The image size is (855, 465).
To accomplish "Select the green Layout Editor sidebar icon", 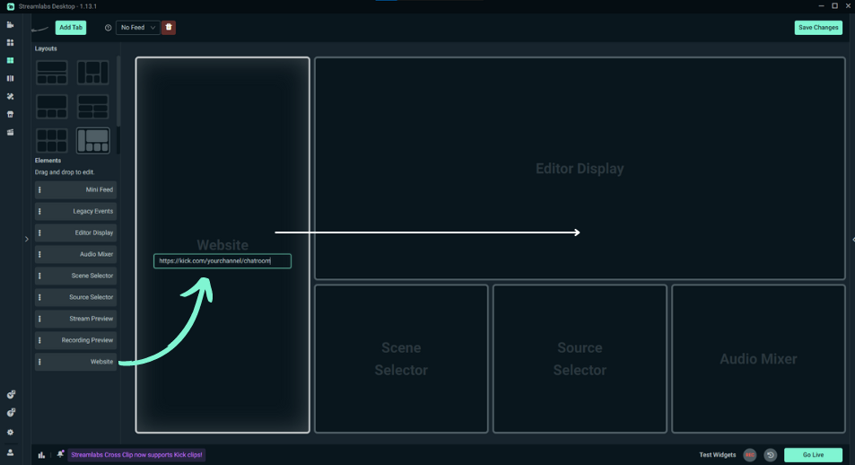I will pyautogui.click(x=10, y=60).
